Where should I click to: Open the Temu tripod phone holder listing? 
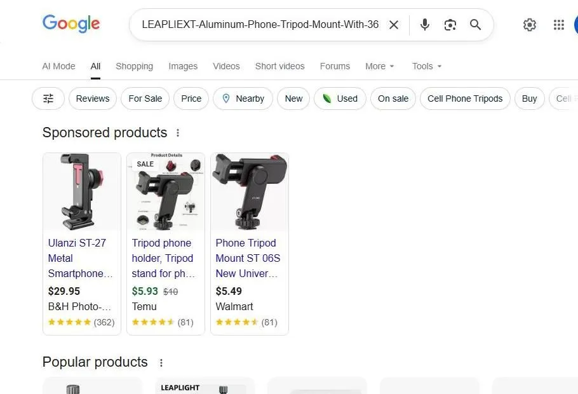coord(162,258)
